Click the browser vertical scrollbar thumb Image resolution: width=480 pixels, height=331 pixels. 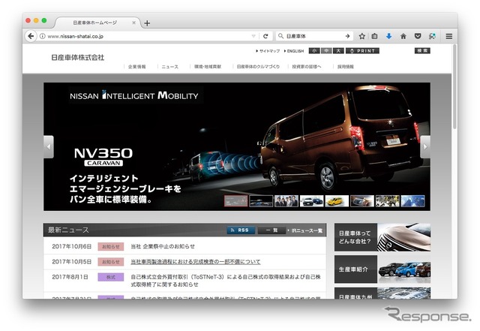(454, 86)
